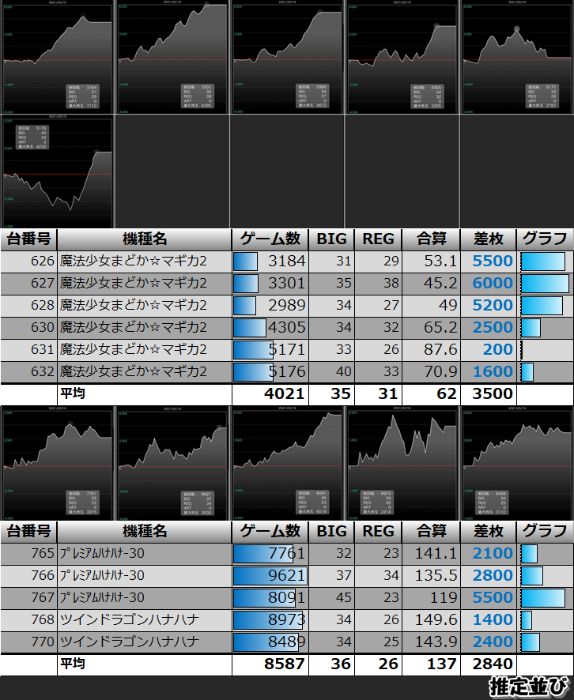Click the graph bar for machine 767
The image size is (574, 700).
point(542,598)
